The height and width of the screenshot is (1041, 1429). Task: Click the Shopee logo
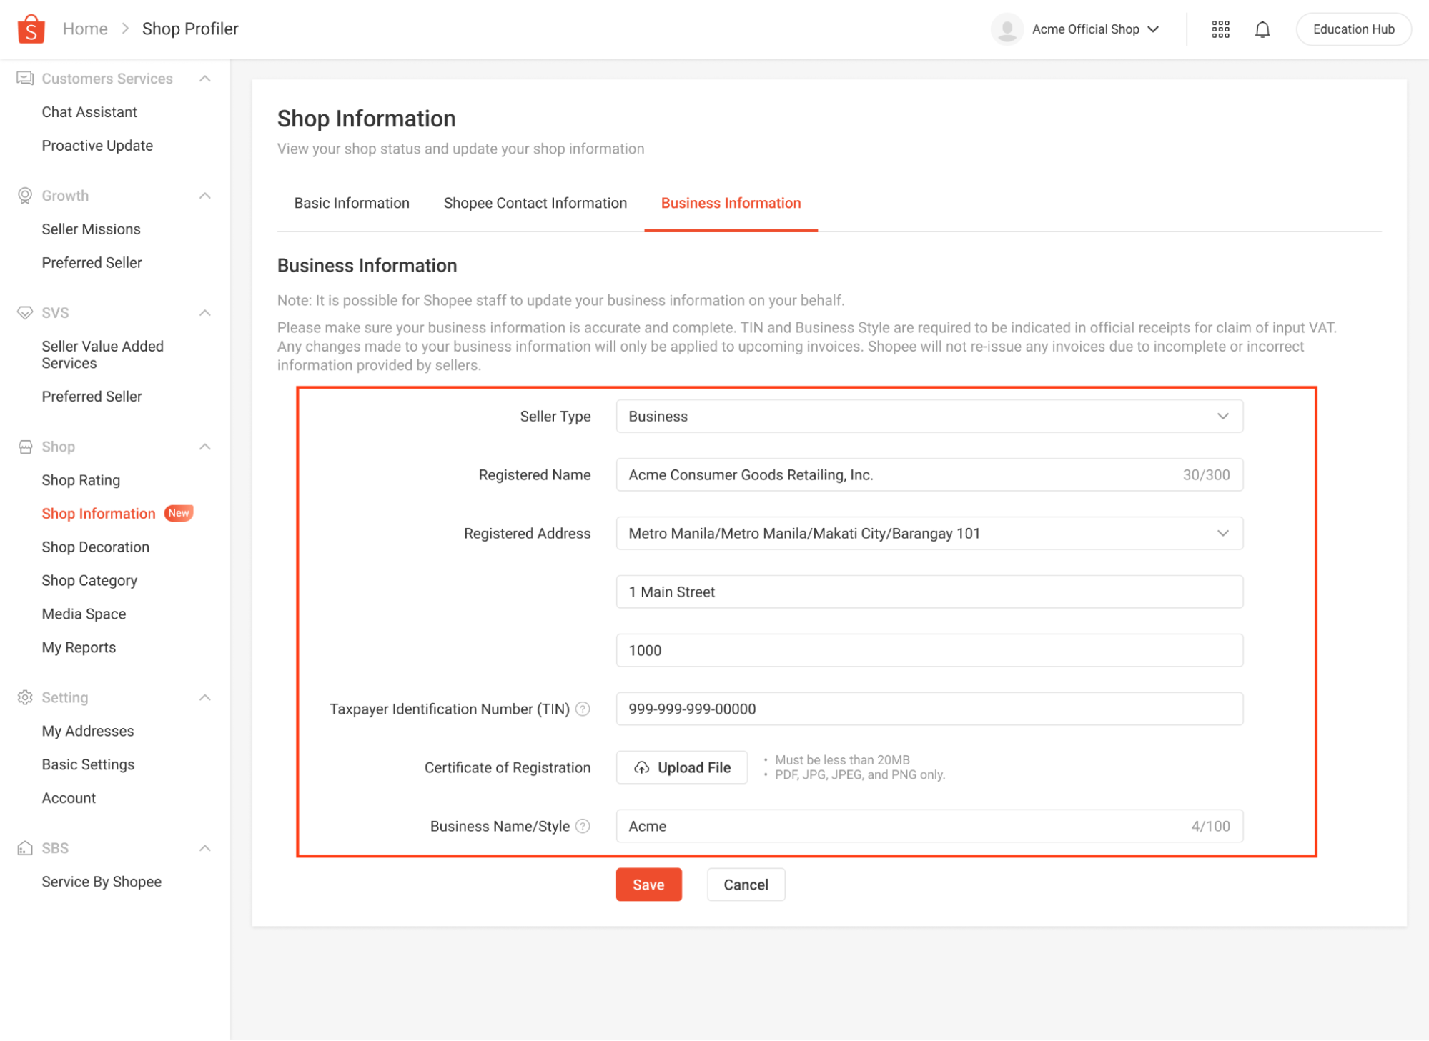[30, 29]
